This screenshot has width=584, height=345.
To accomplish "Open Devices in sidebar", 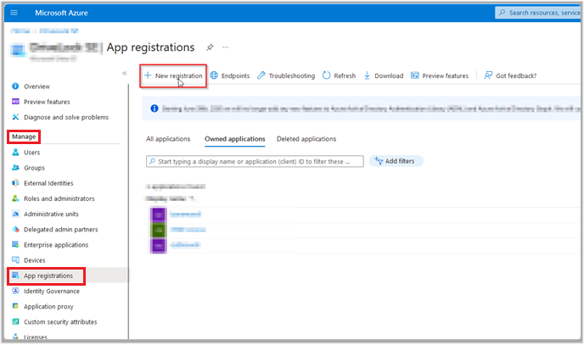I will [34, 260].
